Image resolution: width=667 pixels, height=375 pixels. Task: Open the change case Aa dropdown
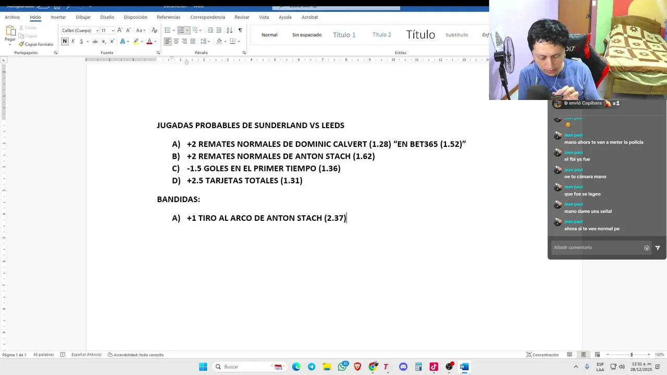[141, 30]
